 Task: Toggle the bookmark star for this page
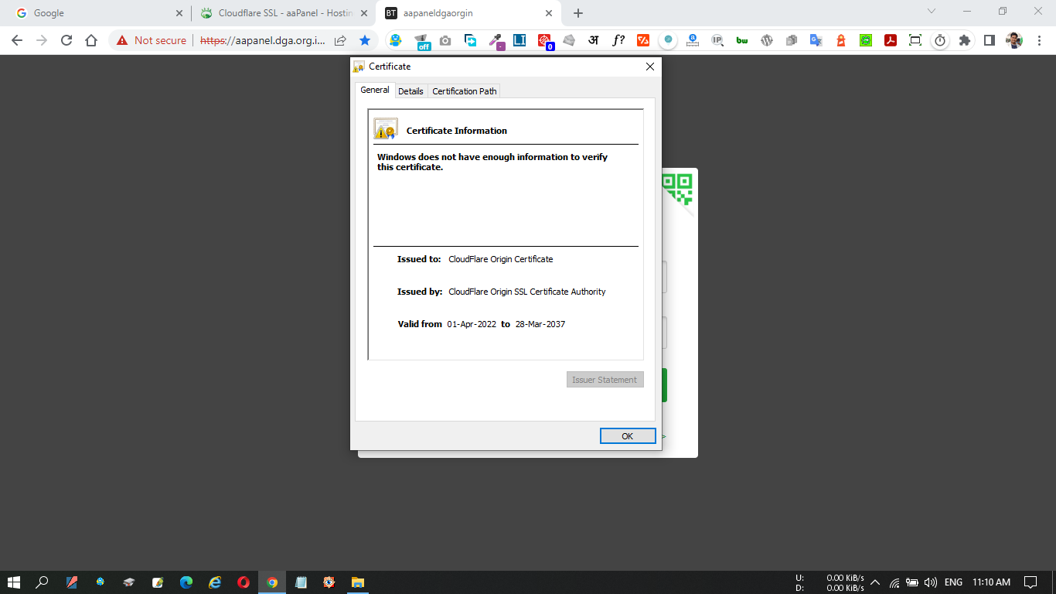365,40
